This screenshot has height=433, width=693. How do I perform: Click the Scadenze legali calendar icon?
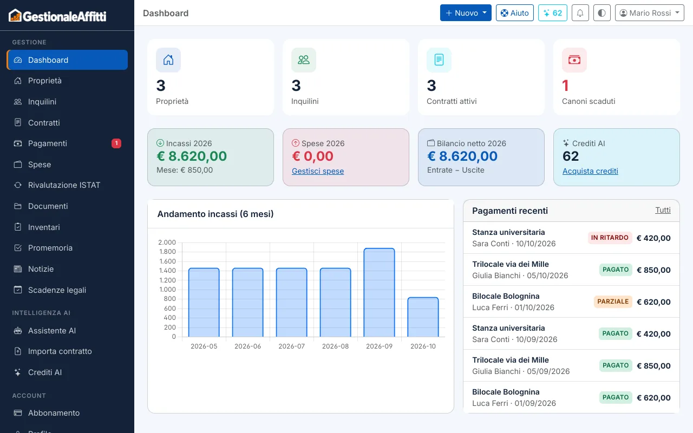click(x=18, y=290)
